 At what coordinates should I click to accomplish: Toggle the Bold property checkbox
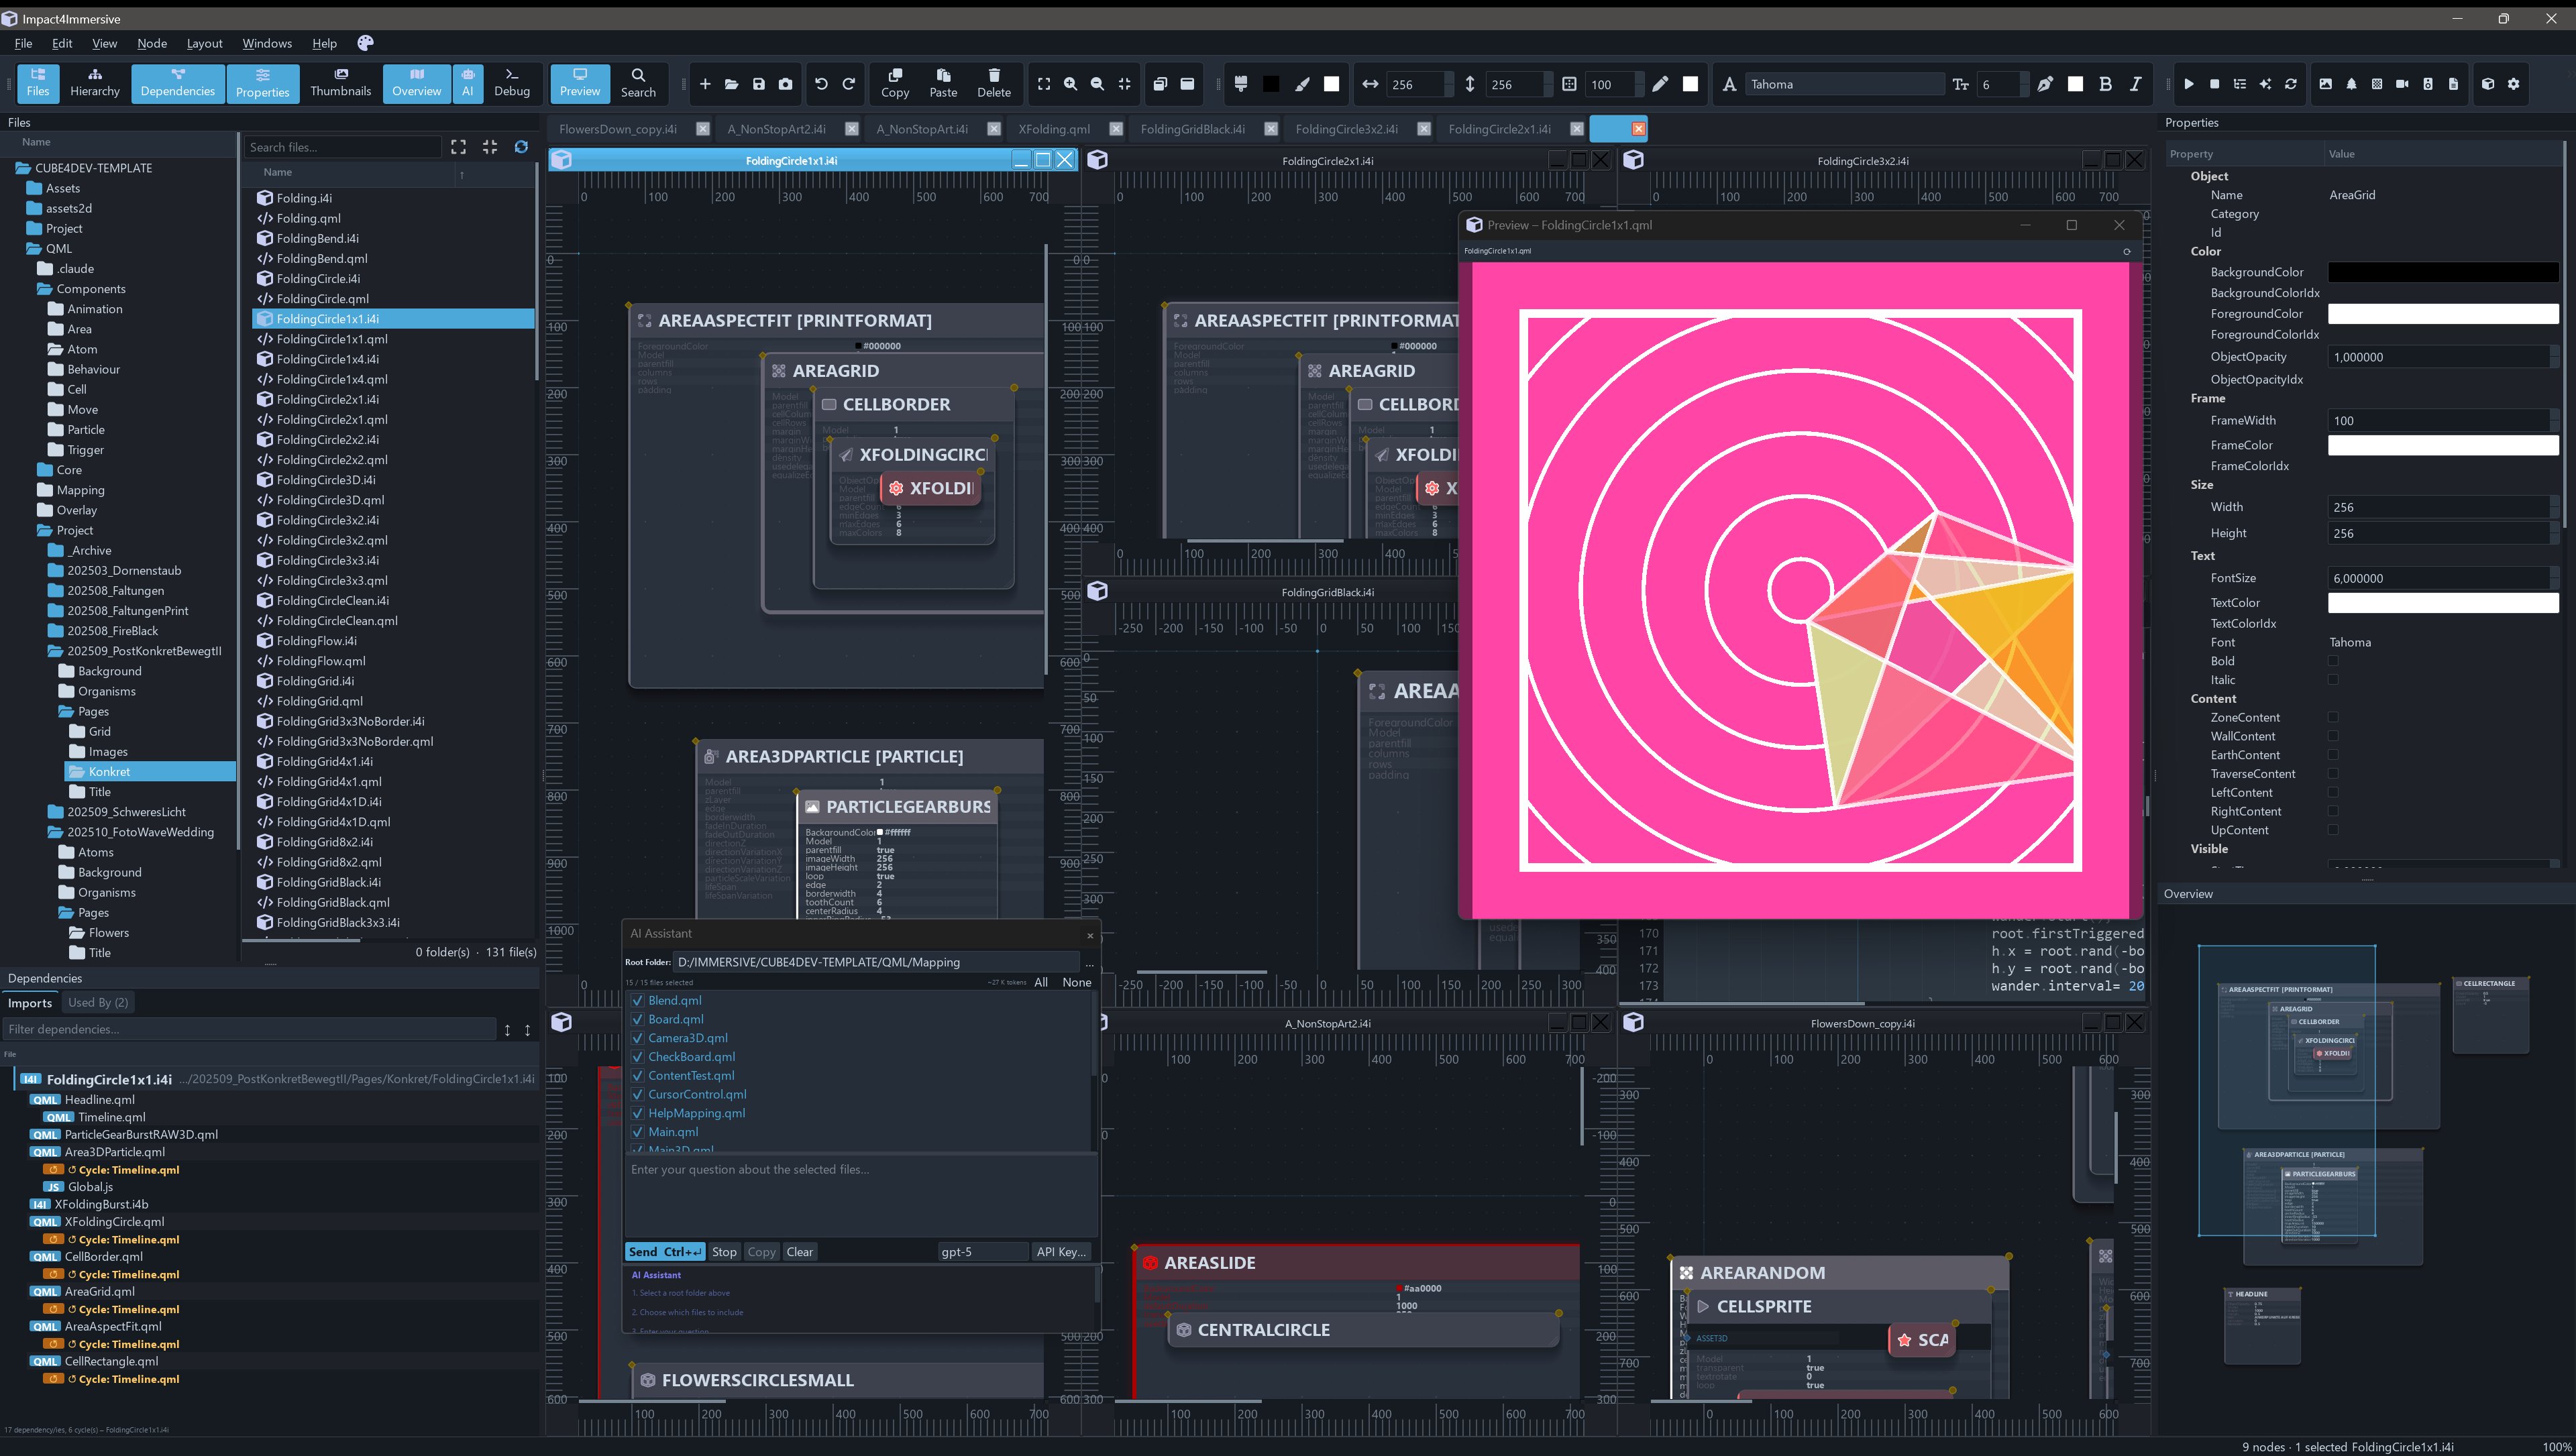click(2333, 661)
